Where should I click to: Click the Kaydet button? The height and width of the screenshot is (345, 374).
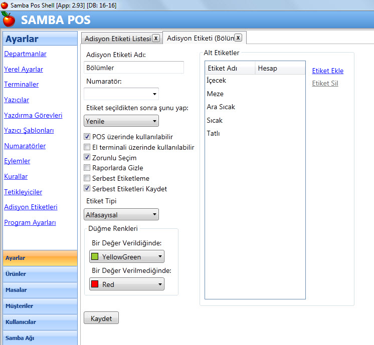pyautogui.click(x=101, y=318)
